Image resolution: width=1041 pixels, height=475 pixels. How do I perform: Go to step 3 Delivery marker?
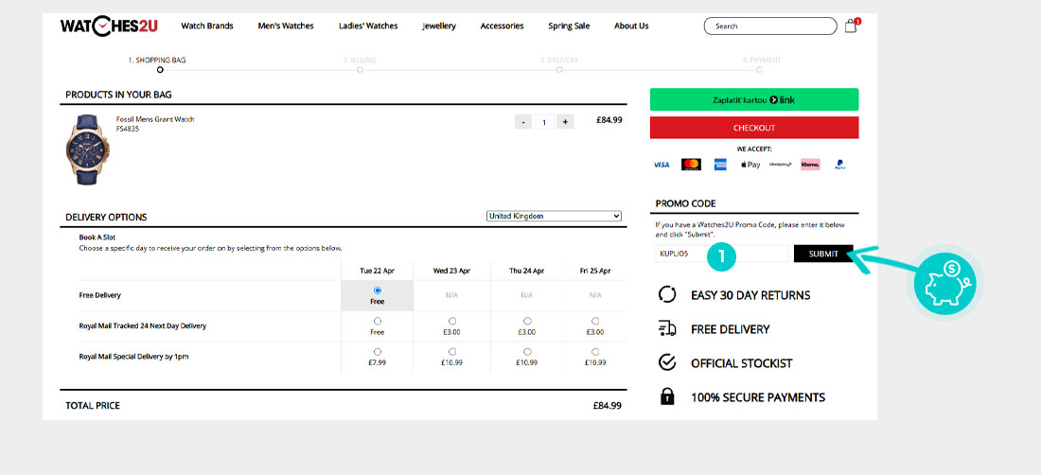point(559,70)
